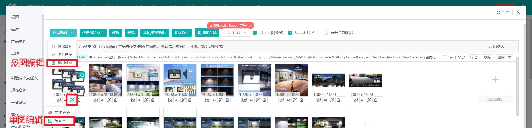
Task: Click 标题优化 link after product title
Action: tap(430, 57)
